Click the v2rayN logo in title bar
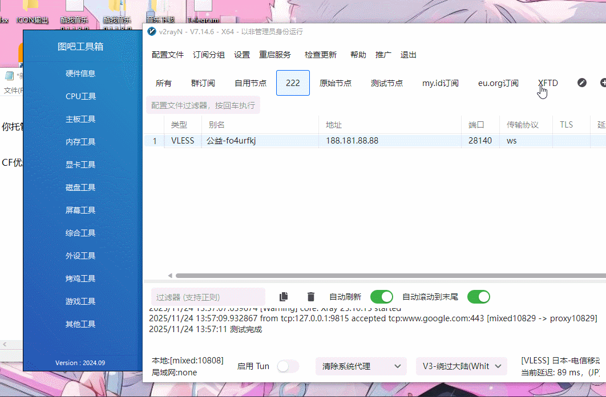 point(152,32)
